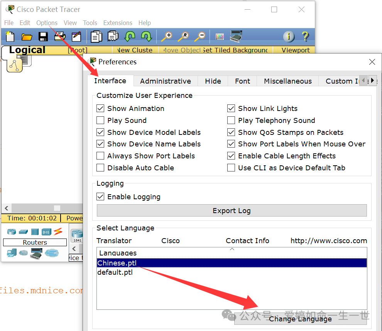Select the WAN Emulation cloud icon
This screenshot has height=331, width=382.
(x=24, y=253)
